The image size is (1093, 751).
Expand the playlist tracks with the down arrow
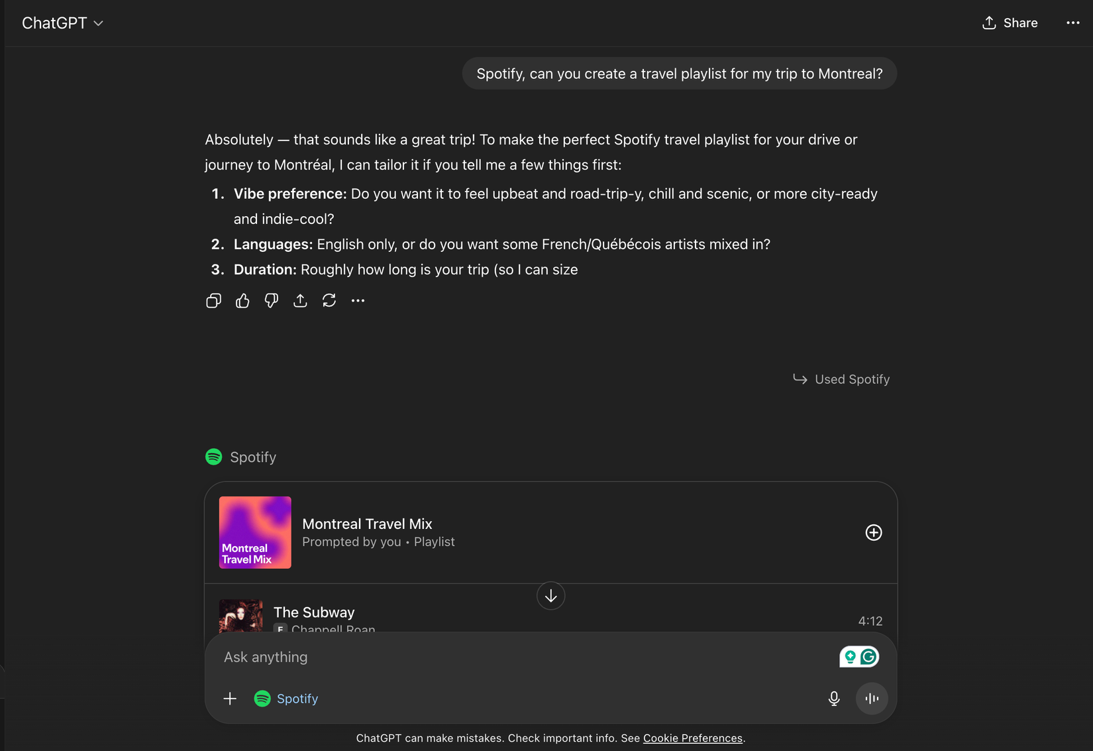550,596
